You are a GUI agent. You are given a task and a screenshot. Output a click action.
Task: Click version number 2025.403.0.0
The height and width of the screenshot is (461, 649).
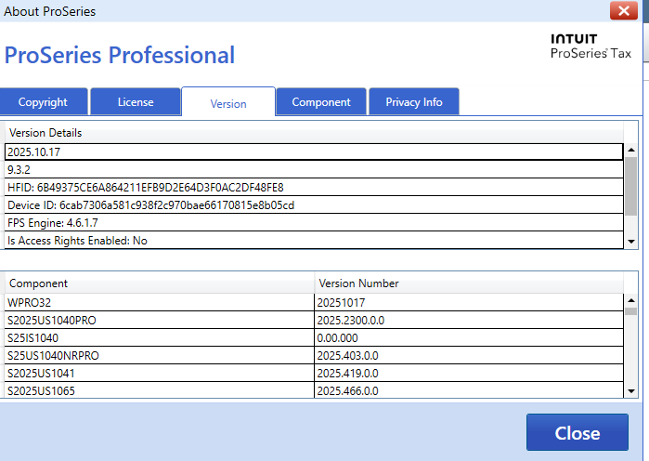[469, 356]
